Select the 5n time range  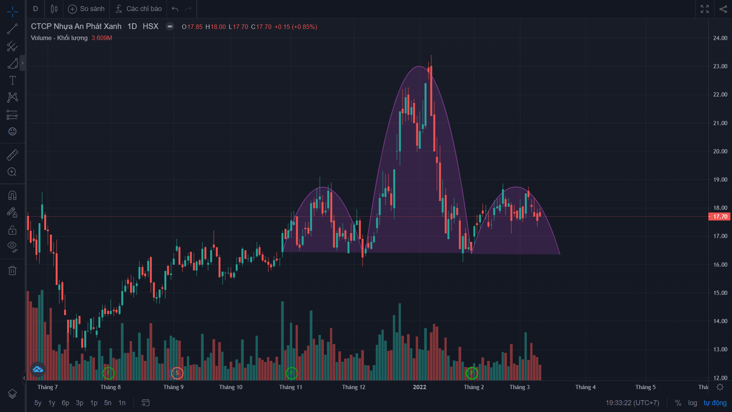point(108,403)
